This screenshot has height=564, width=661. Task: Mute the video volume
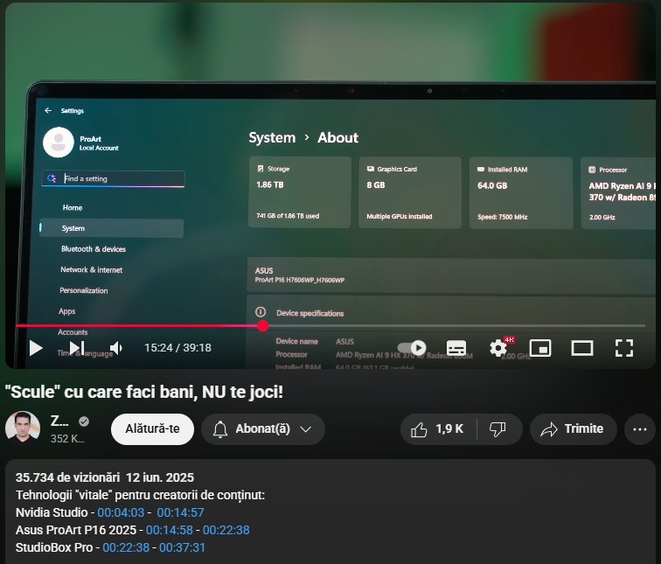(116, 348)
